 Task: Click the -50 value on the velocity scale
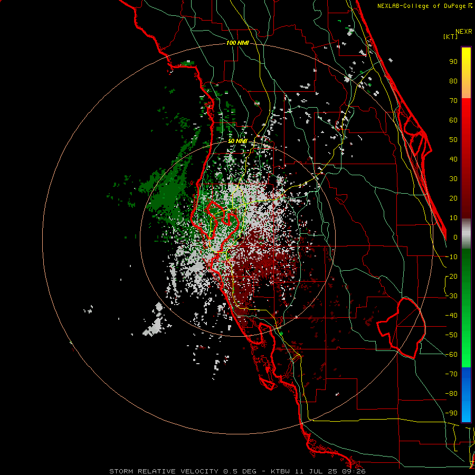[451, 335]
